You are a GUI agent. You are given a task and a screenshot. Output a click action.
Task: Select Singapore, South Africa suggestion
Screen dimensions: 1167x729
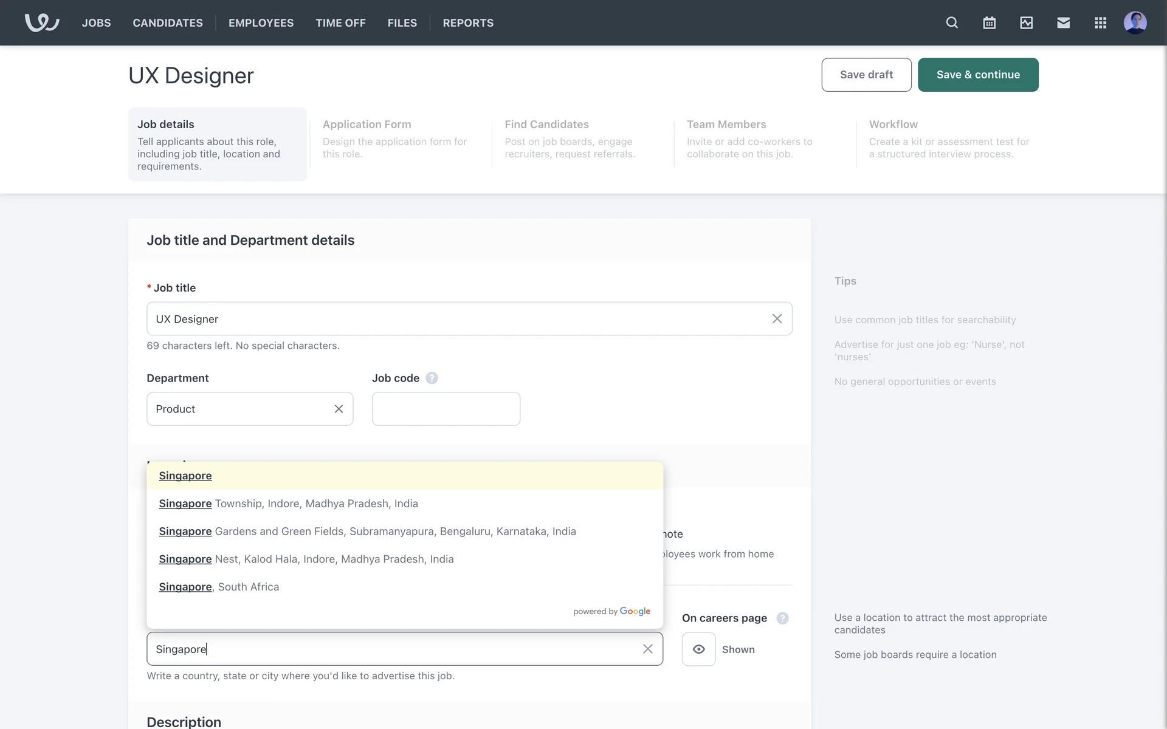(219, 587)
